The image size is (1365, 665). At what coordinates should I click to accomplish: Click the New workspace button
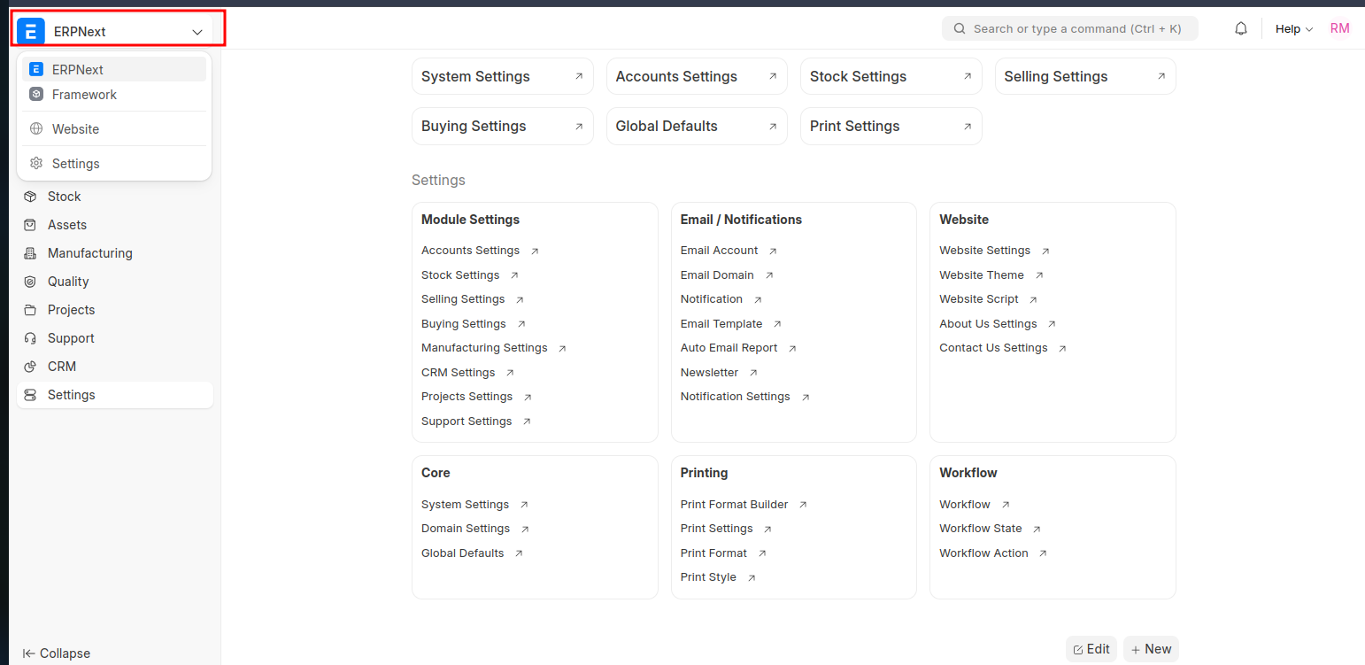[x=1151, y=649]
